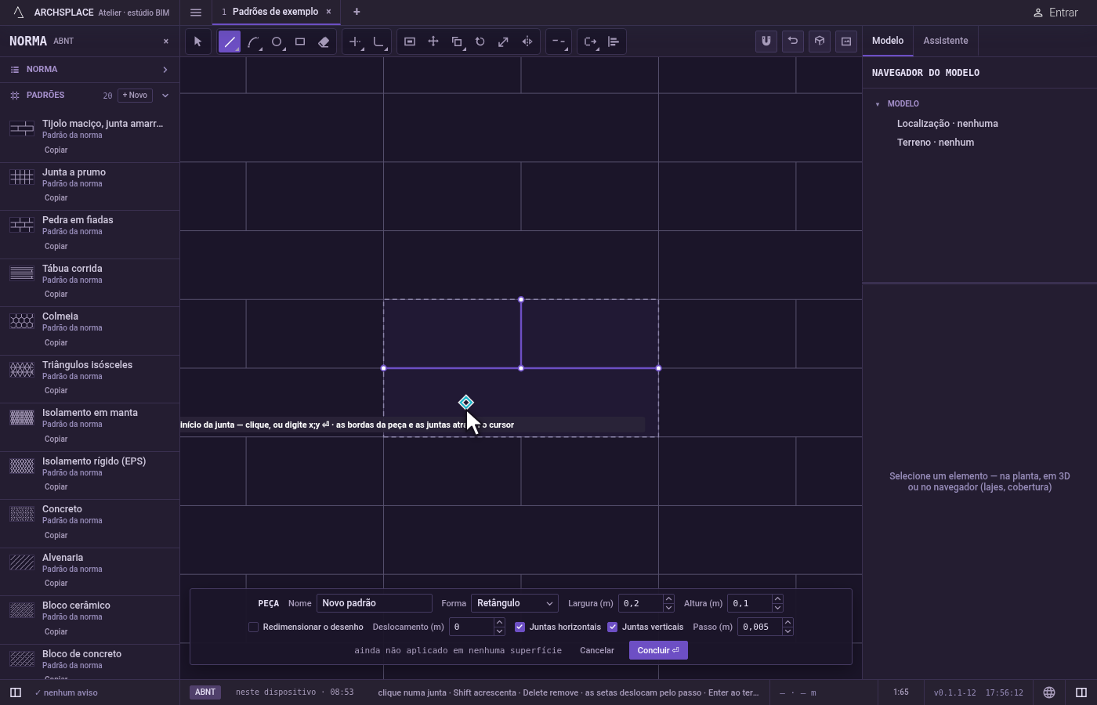Close the NORMA side panel

click(x=165, y=41)
